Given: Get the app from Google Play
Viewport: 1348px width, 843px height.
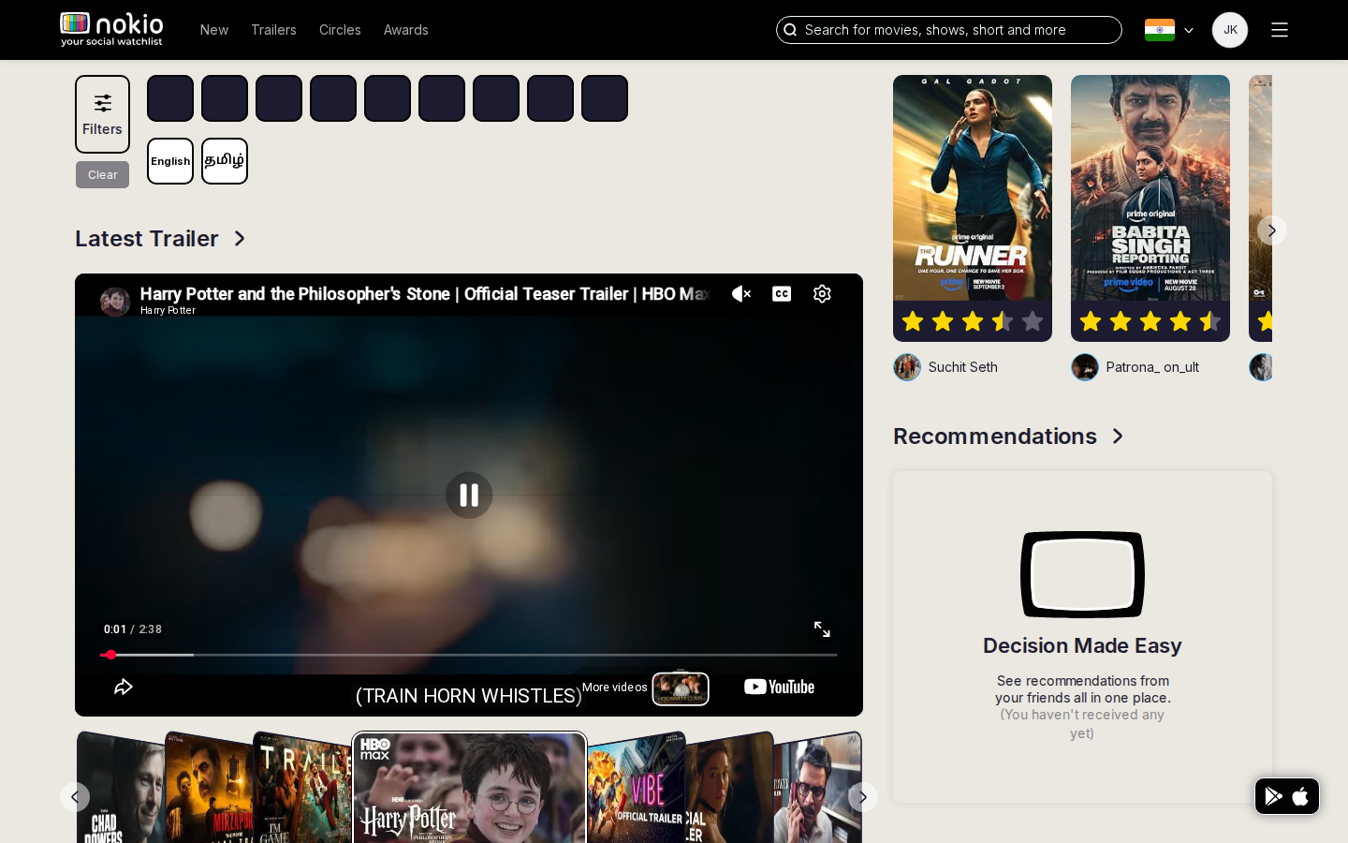Looking at the screenshot, I should pyautogui.click(x=1273, y=796).
